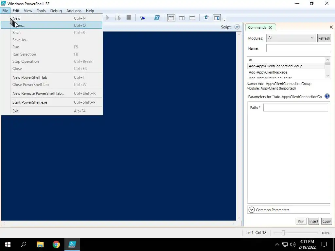
Task: Choose the highlighted Open... entry
Action: coord(51,25)
